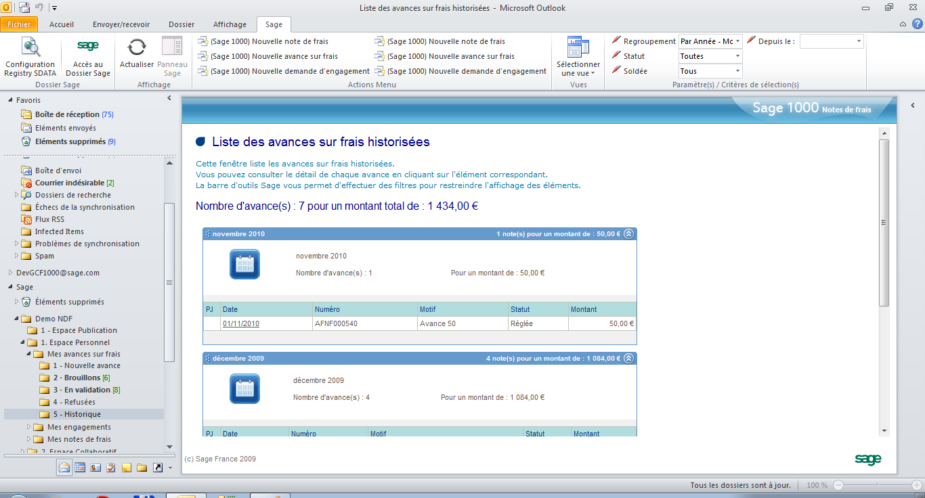Image resolution: width=925 pixels, height=498 pixels.
Task: Click the 100 % zoom level
Action: pos(817,485)
